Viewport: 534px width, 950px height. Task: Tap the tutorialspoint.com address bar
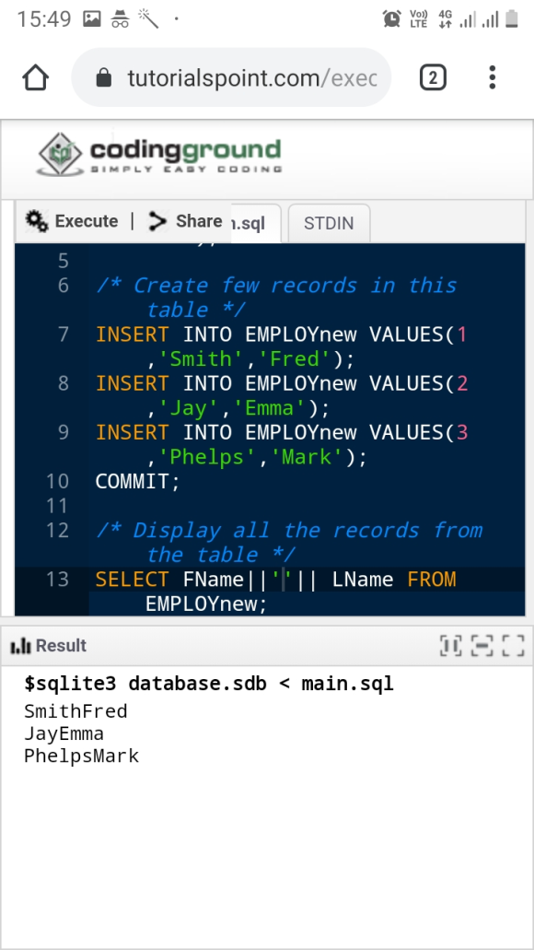point(231,77)
